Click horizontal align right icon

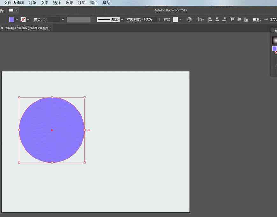click(224, 19)
